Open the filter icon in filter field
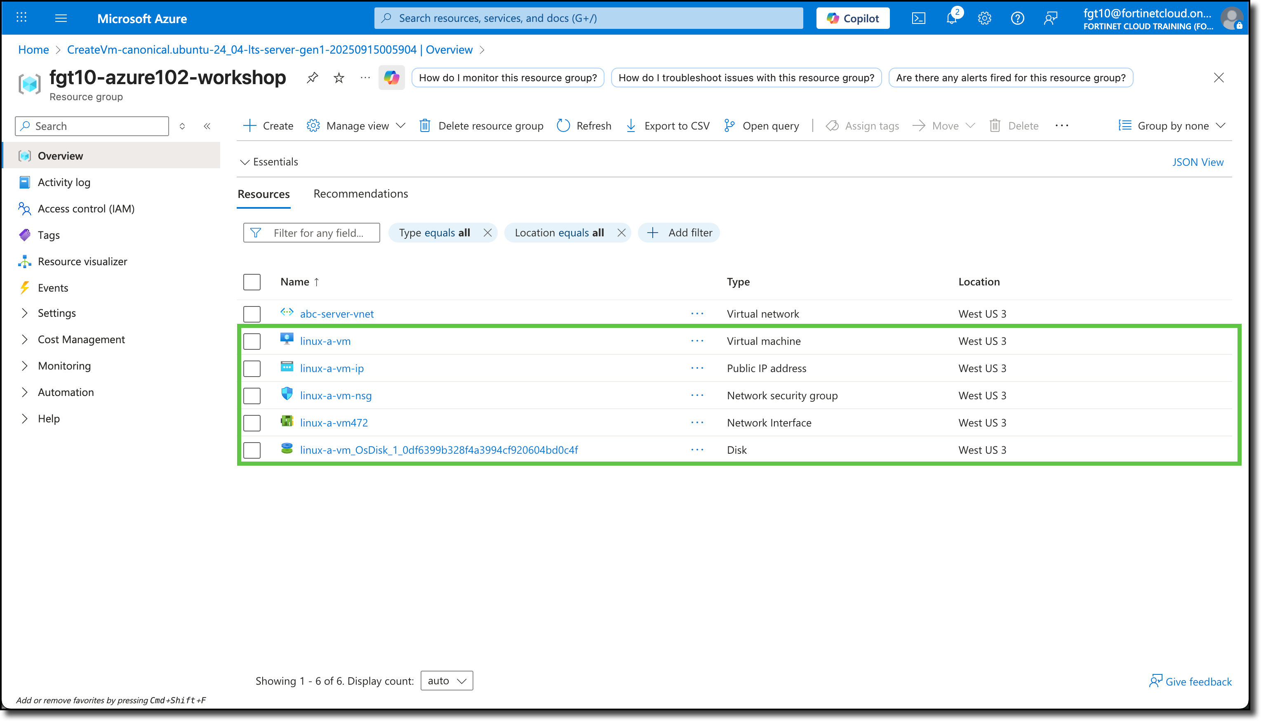This screenshot has height=721, width=1261. coord(256,232)
